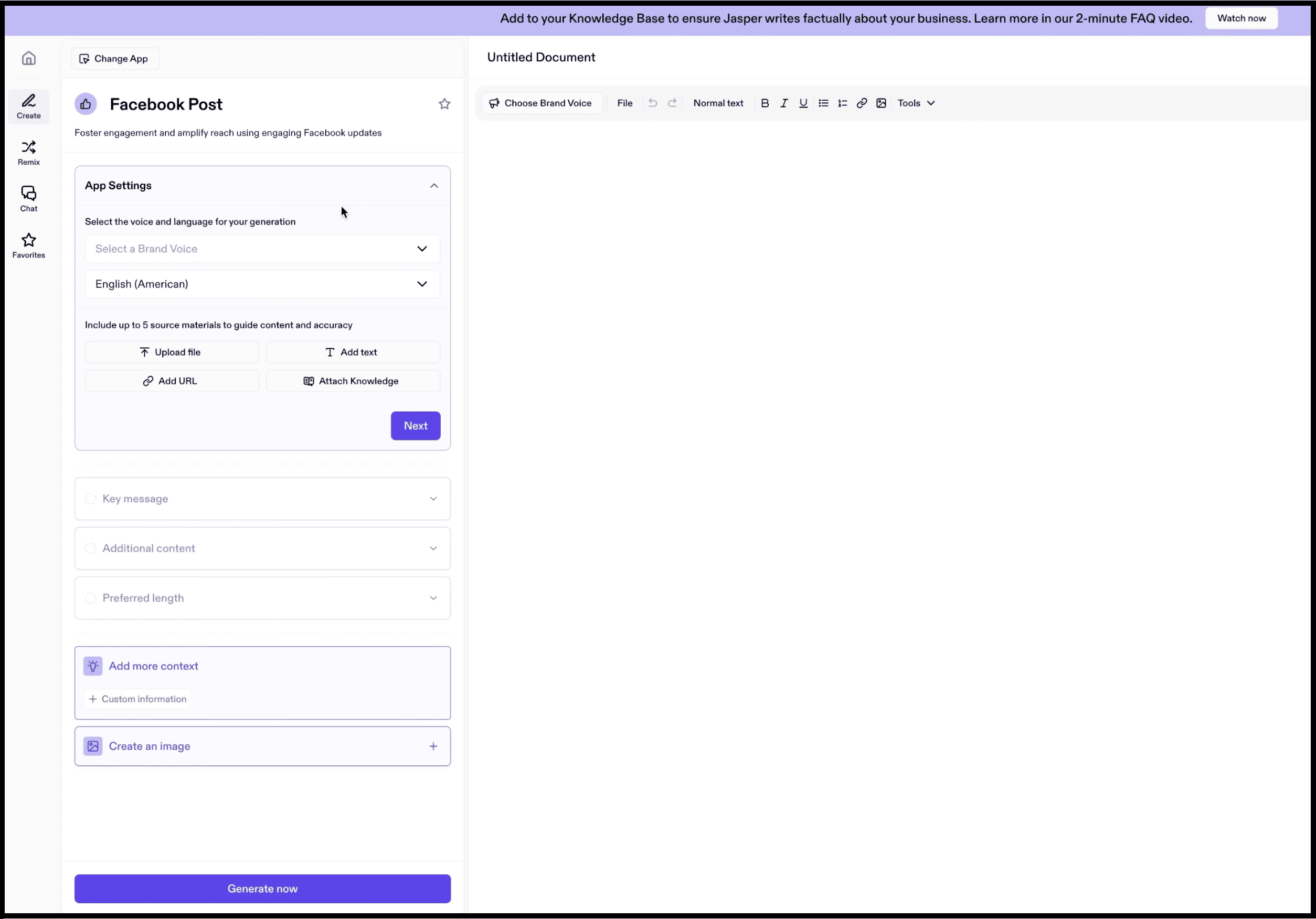The image size is (1316, 919).
Task: Click the Watch now button
Action: (x=1241, y=18)
